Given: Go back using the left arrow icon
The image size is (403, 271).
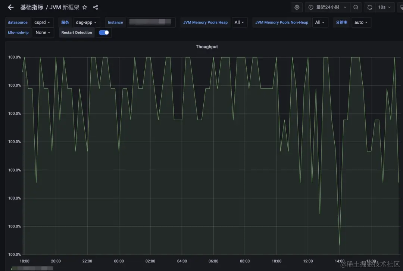Looking at the screenshot, I should [x=10, y=7].
